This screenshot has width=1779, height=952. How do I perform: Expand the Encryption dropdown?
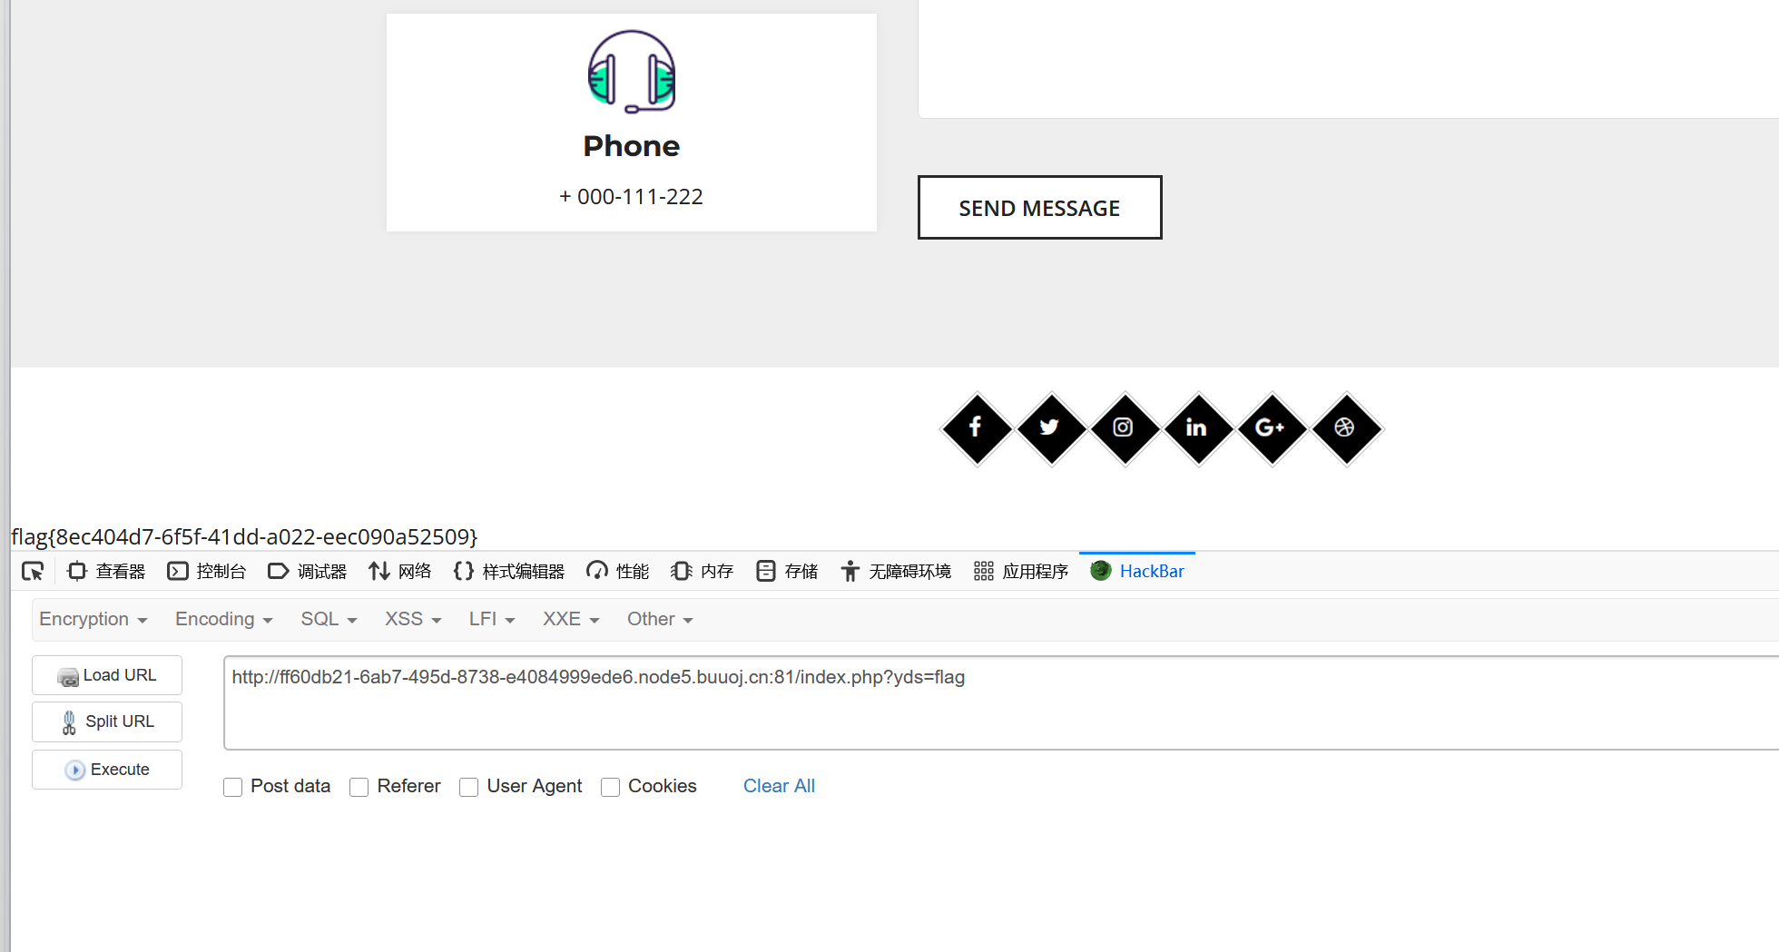click(93, 619)
